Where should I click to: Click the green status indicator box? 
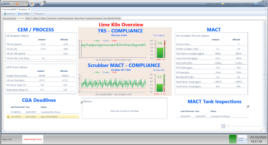tap(232, 139)
